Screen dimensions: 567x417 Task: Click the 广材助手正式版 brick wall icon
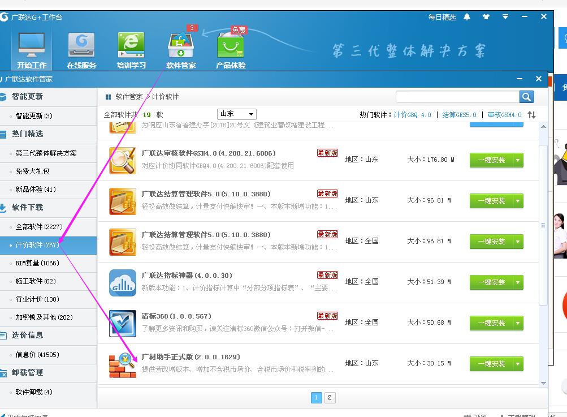click(x=123, y=365)
